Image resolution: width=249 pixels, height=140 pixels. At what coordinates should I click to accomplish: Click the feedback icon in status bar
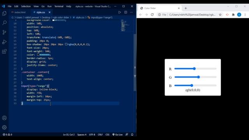[x=127, y=135]
